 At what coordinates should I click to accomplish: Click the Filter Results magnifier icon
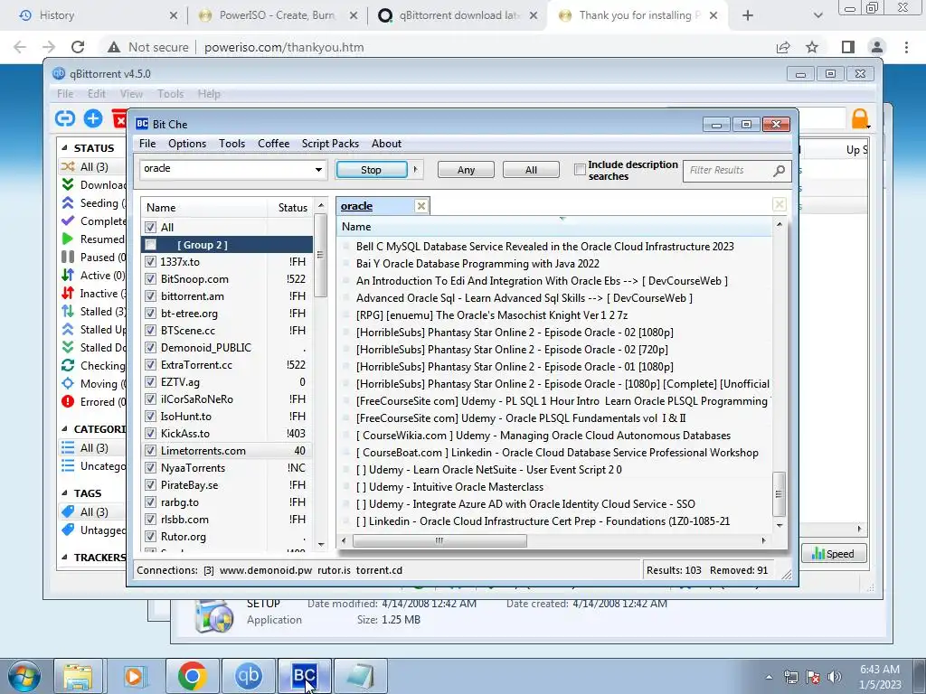click(779, 171)
